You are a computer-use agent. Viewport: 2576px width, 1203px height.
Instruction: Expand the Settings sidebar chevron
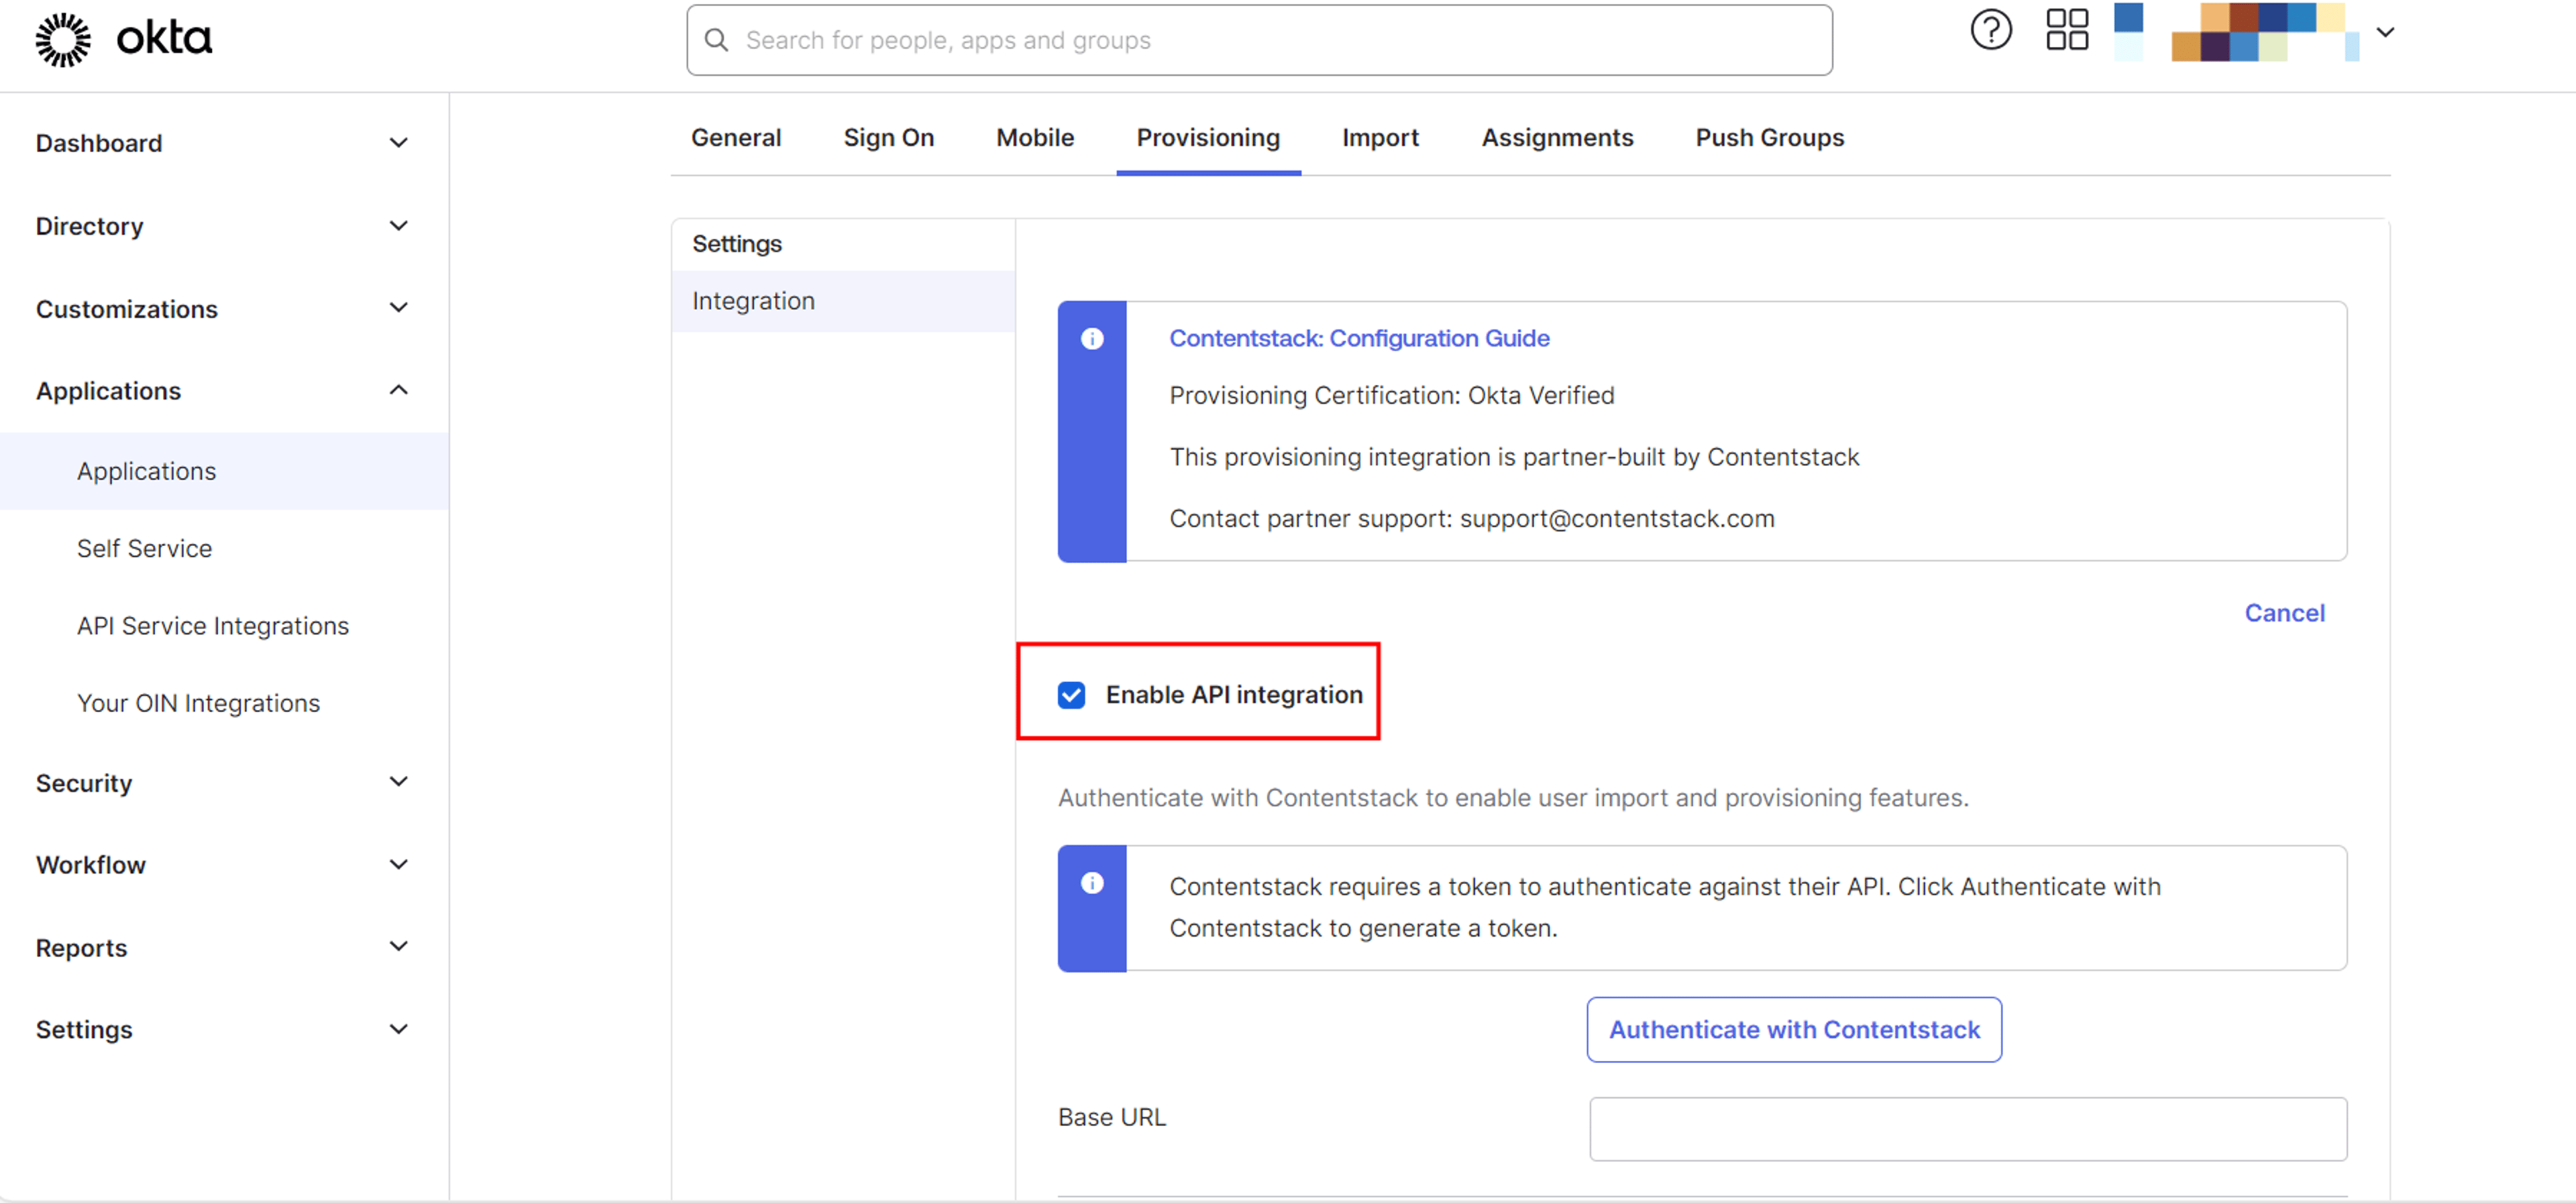click(x=398, y=1029)
